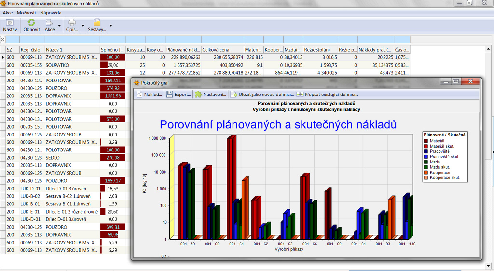Expand the Akce toolbar dropdown arrow

click(x=60, y=26)
